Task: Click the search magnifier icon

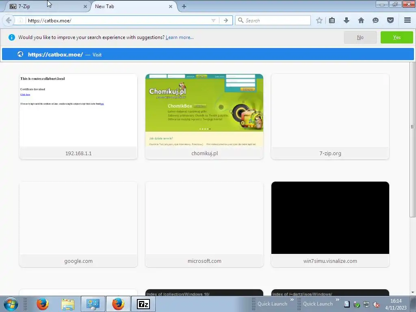Action: point(240,20)
